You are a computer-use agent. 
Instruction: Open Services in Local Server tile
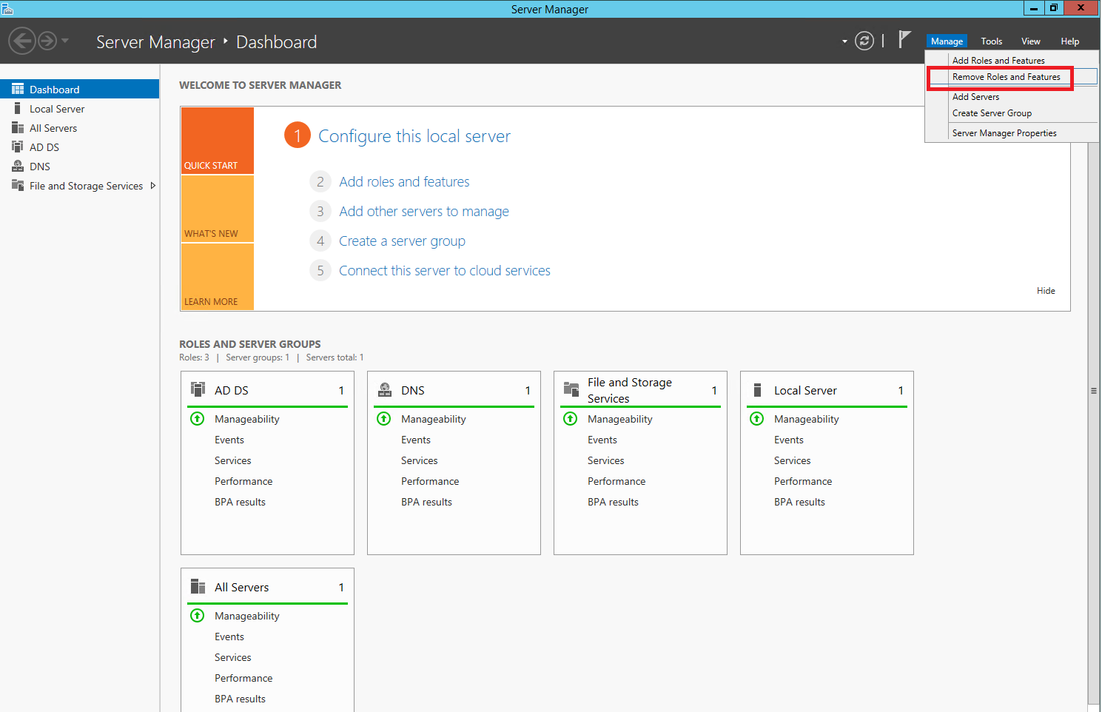[793, 461]
